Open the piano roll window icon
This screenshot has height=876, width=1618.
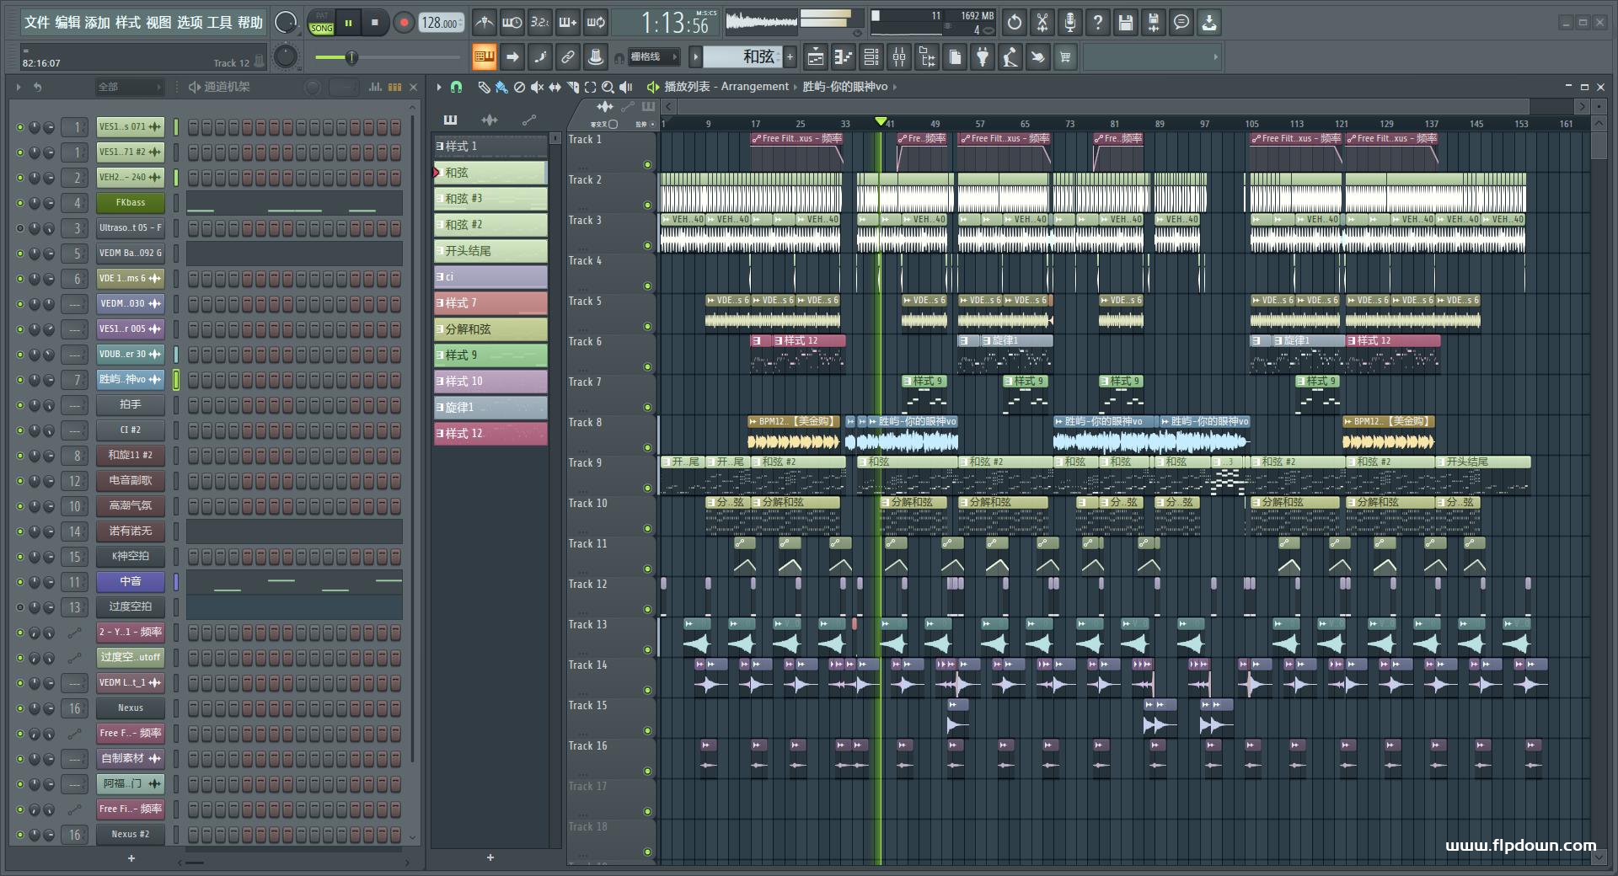(844, 57)
